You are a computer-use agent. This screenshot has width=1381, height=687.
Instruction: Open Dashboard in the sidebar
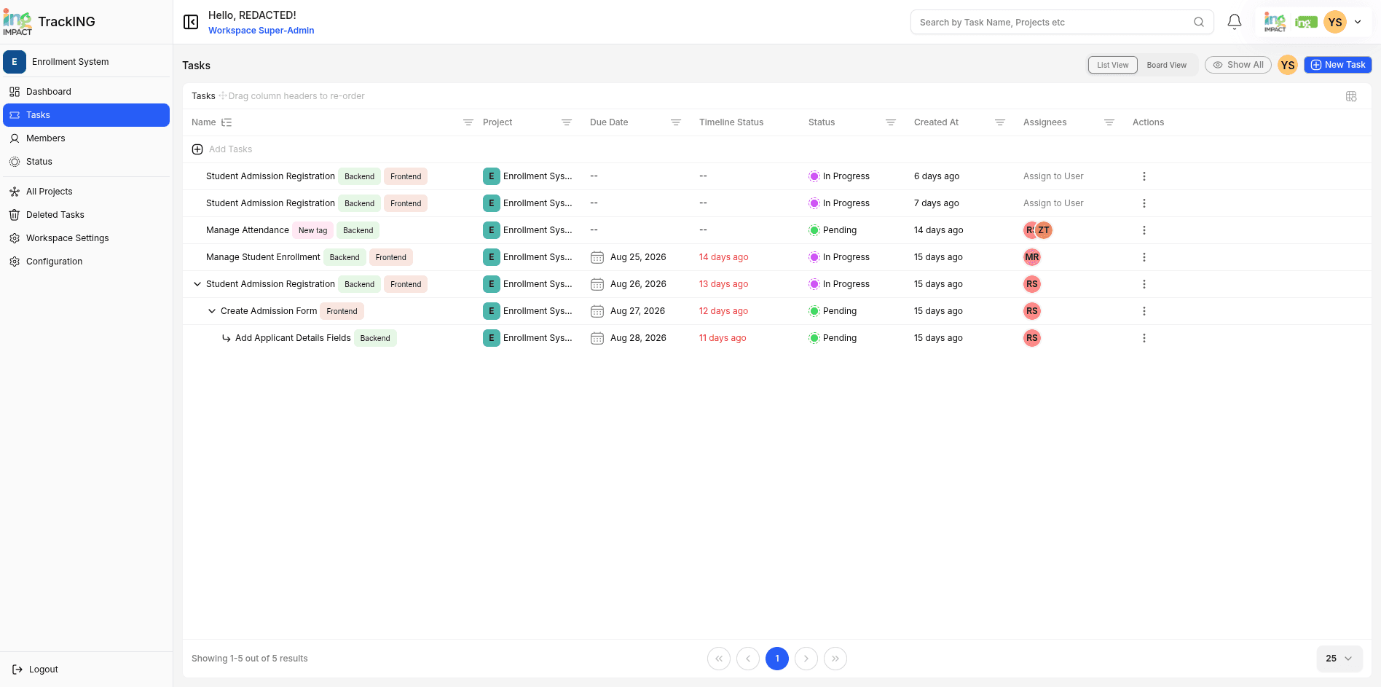point(86,92)
